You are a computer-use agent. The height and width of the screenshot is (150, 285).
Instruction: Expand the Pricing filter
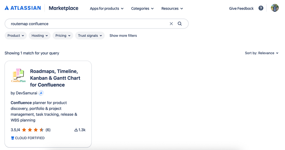tap(63, 36)
